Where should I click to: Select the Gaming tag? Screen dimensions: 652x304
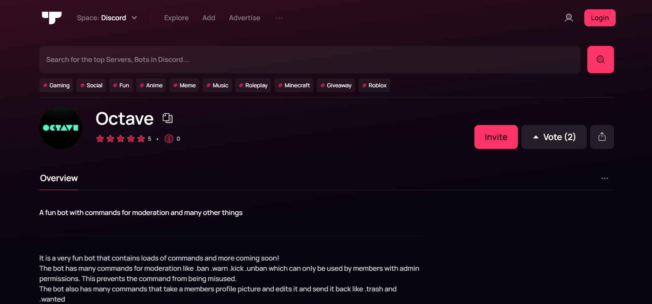click(x=56, y=85)
